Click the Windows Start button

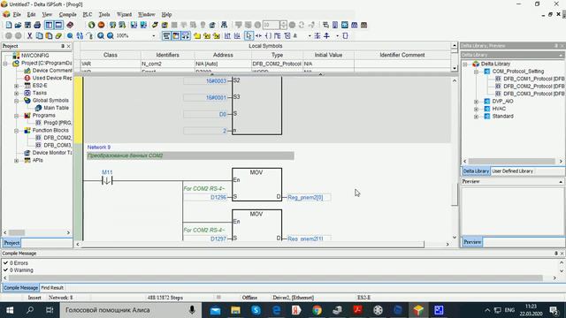[x=10, y=310]
